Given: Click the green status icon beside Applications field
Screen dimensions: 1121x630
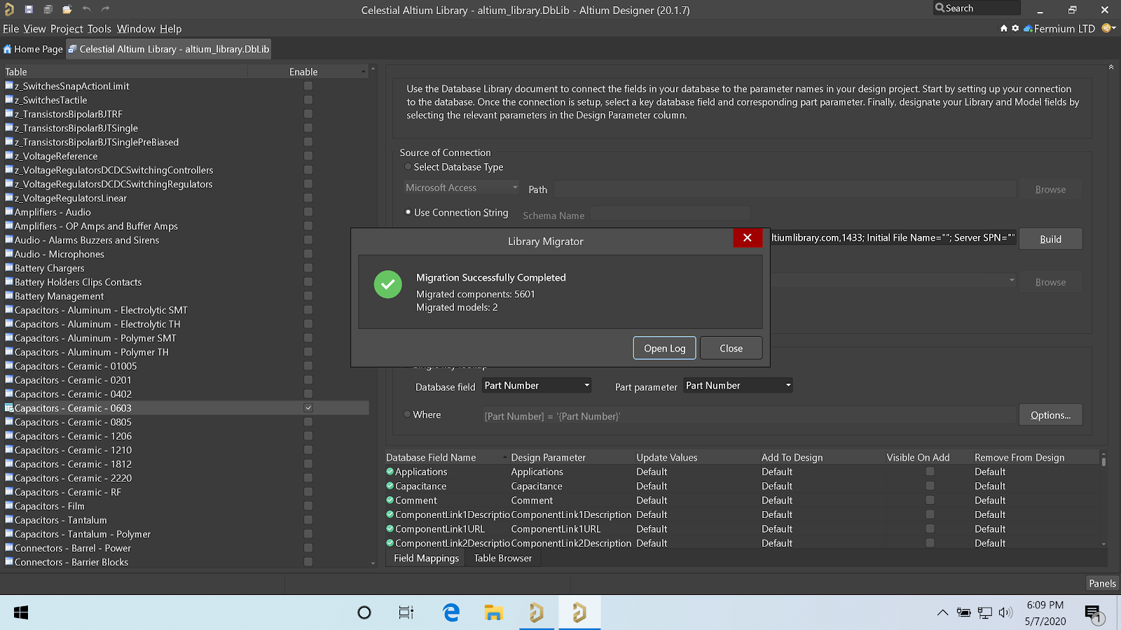Looking at the screenshot, I should pos(390,472).
